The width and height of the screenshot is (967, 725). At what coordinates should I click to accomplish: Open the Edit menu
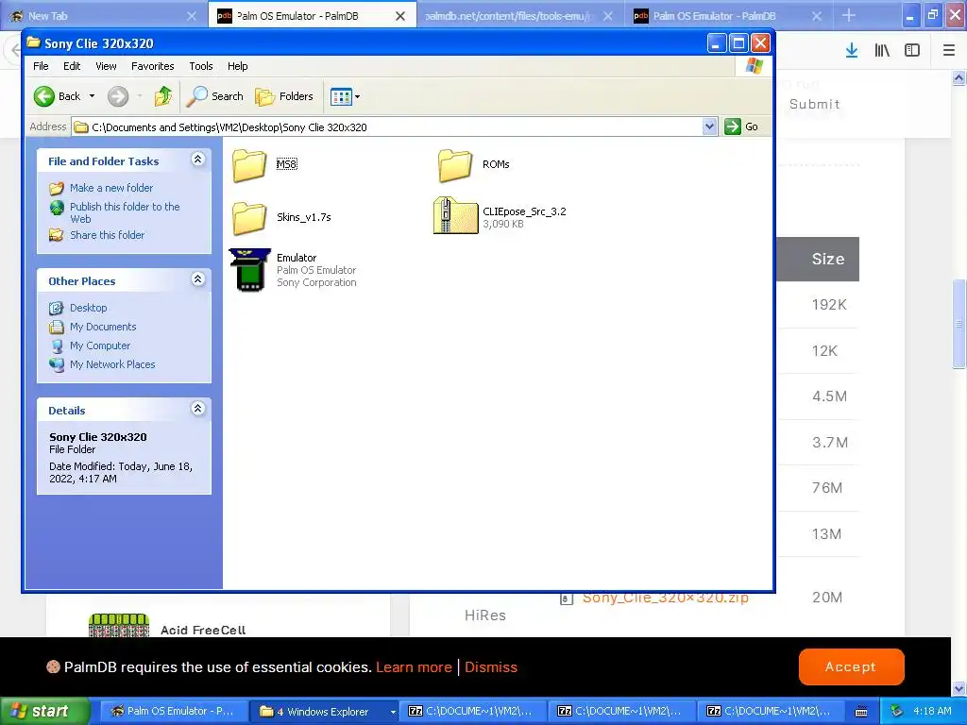pos(72,66)
